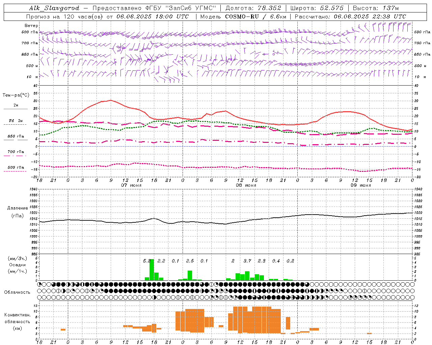Viewport: 432px width, 345px height.
Task: Click the elevation value 137м
Action: [390, 8]
